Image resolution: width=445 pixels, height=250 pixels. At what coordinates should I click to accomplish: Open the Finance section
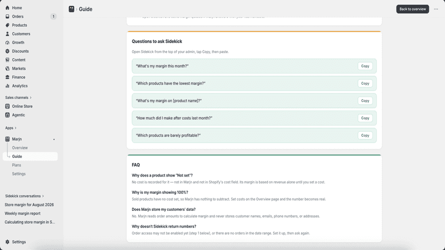[x=18, y=77]
